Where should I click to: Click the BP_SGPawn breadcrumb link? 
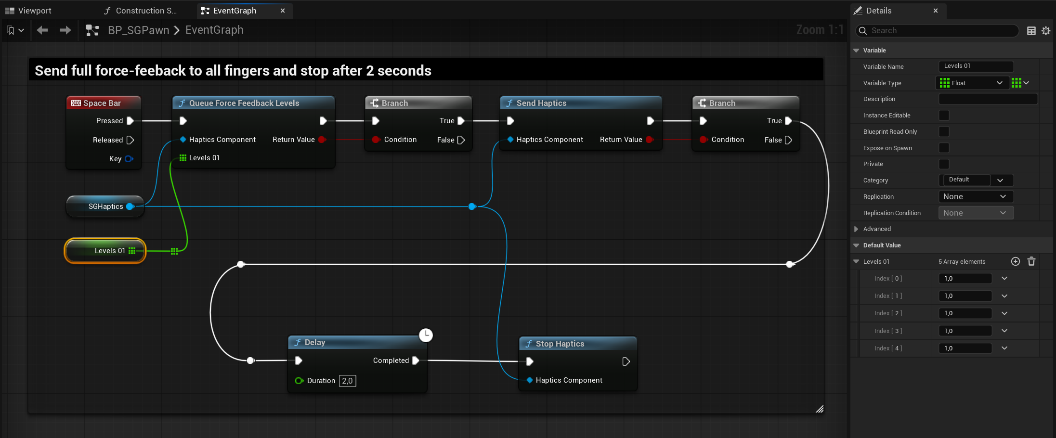(138, 30)
